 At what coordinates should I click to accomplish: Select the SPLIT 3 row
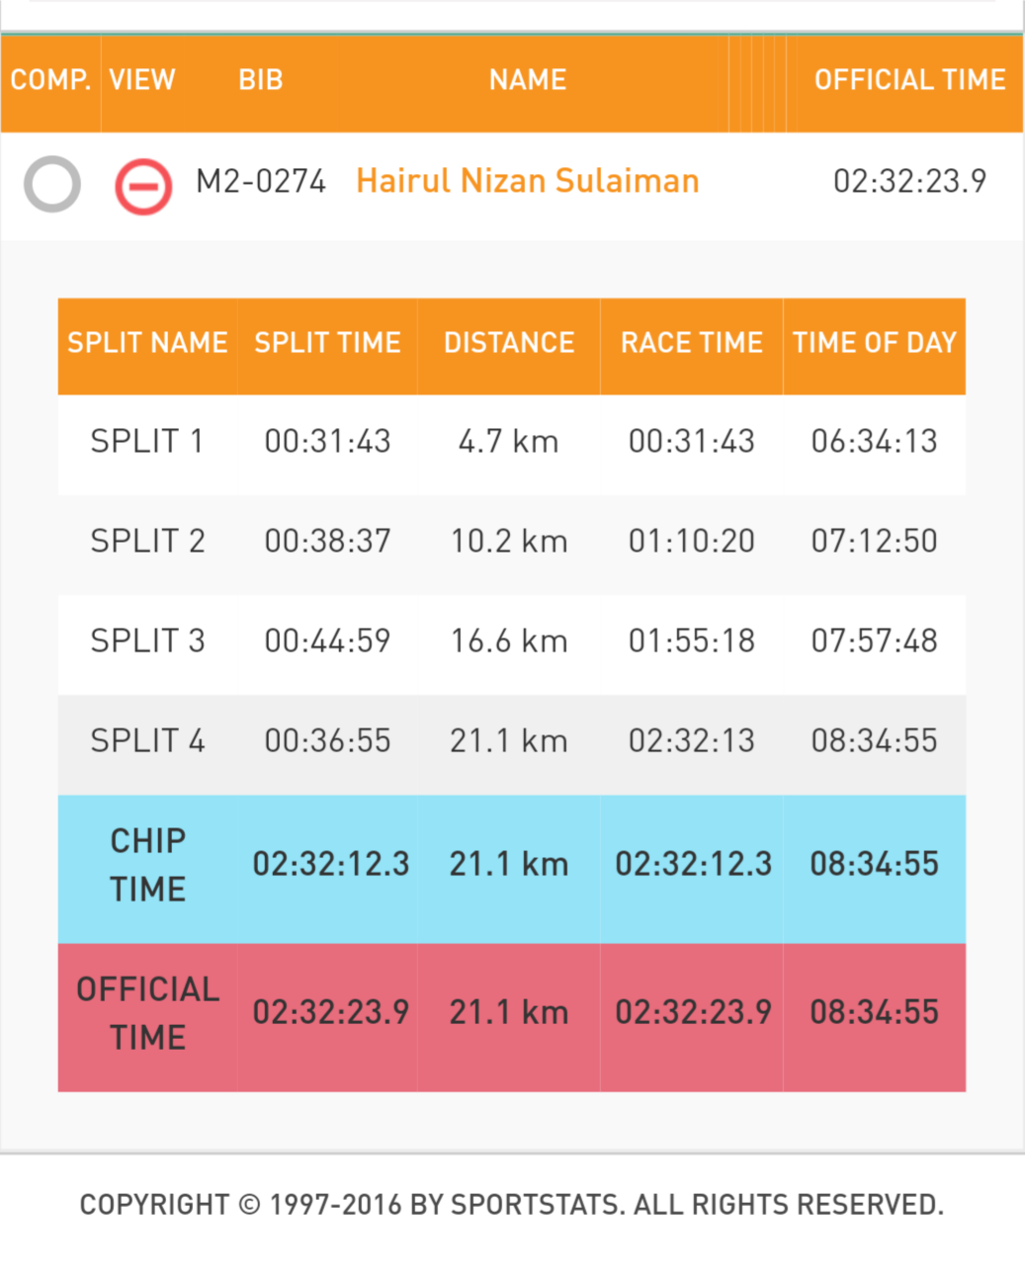[512, 641]
